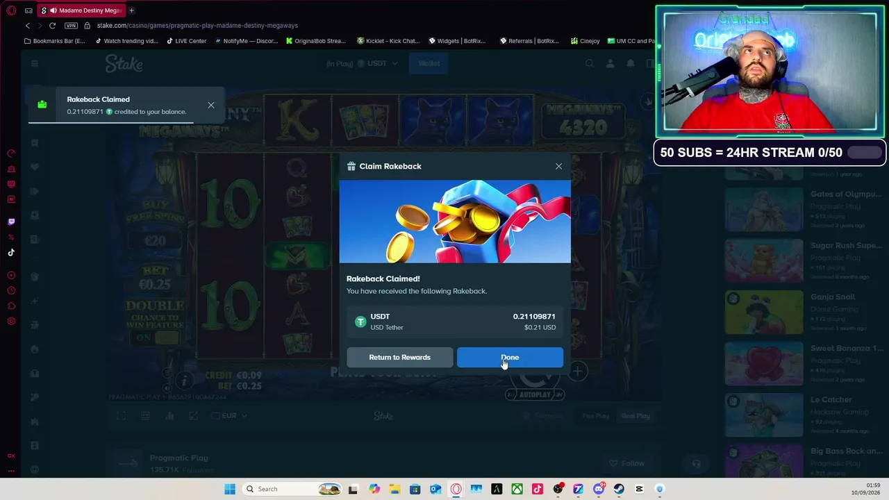Open Outlook from taskbar
Screen dimensions: 889x500
[x=435, y=489]
